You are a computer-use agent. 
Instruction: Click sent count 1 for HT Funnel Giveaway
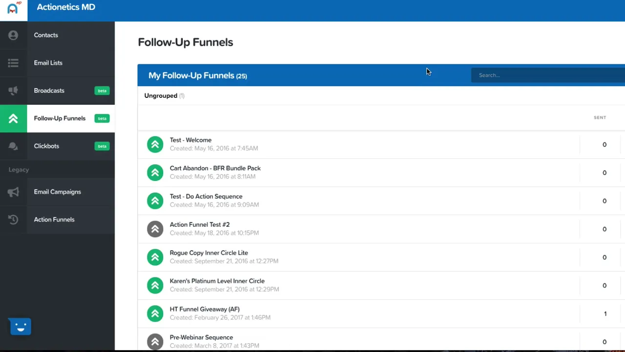605,314
